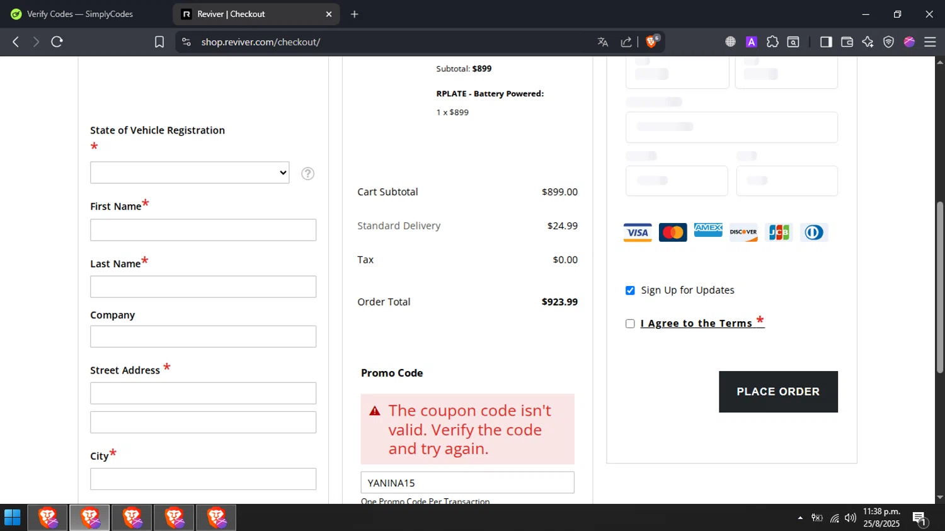Click the Discover card logo
The width and height of the screenshot is (945, 531).
click(x=743, y=232)
